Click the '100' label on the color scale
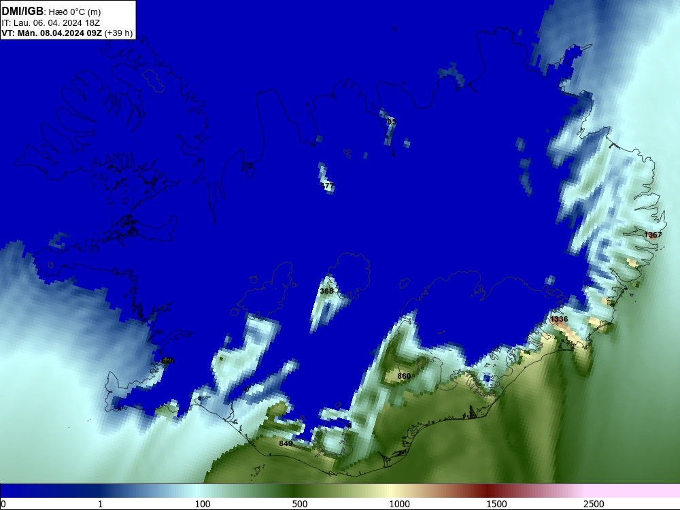 [x=203, y=504]
